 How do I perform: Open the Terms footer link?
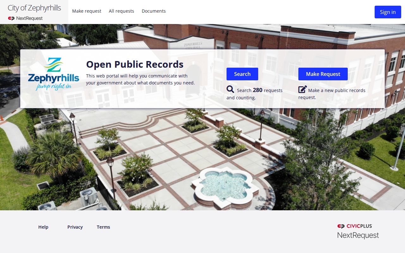coord(103,227)
